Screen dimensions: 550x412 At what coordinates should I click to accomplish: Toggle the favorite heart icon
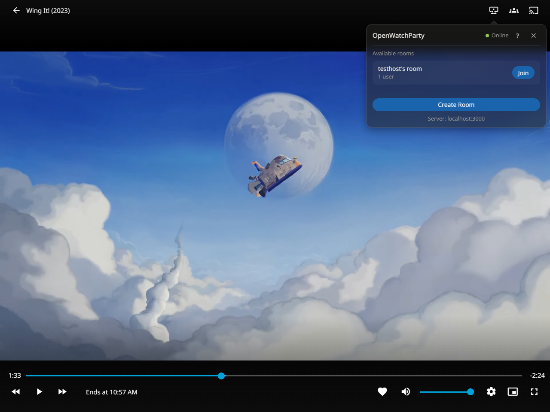click(x=382, y=391)
